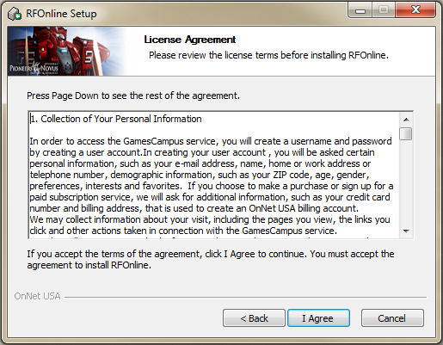Click the disabled maximize button

point(384,10)
